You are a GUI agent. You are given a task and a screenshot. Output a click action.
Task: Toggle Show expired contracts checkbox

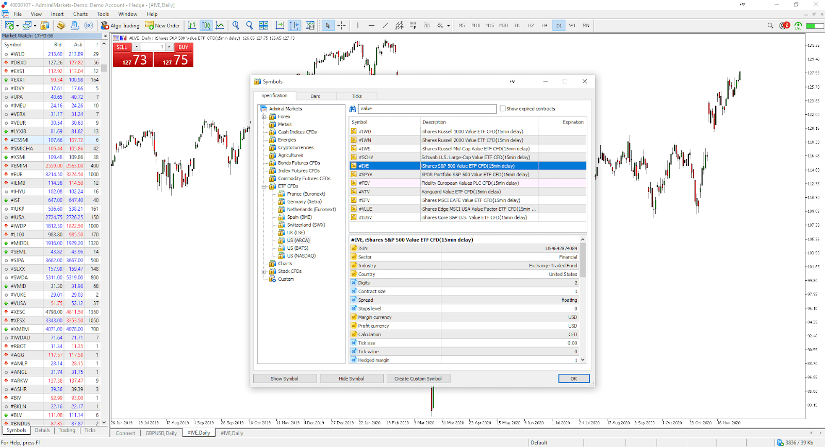502,109
